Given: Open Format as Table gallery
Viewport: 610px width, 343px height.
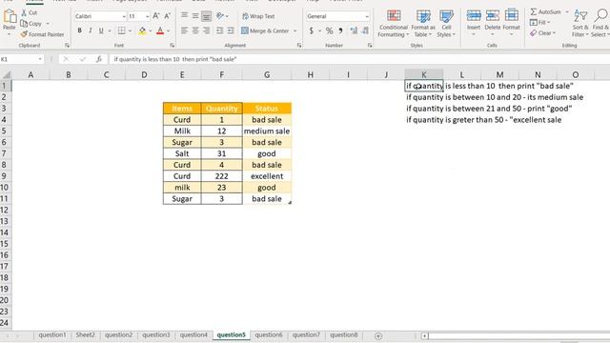Looking at the screenshot, I should point(423,24).
